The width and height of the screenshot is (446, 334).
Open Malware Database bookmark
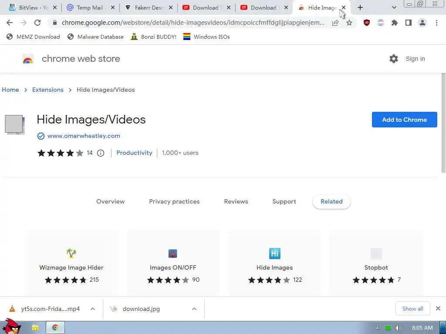coord(95,37)
